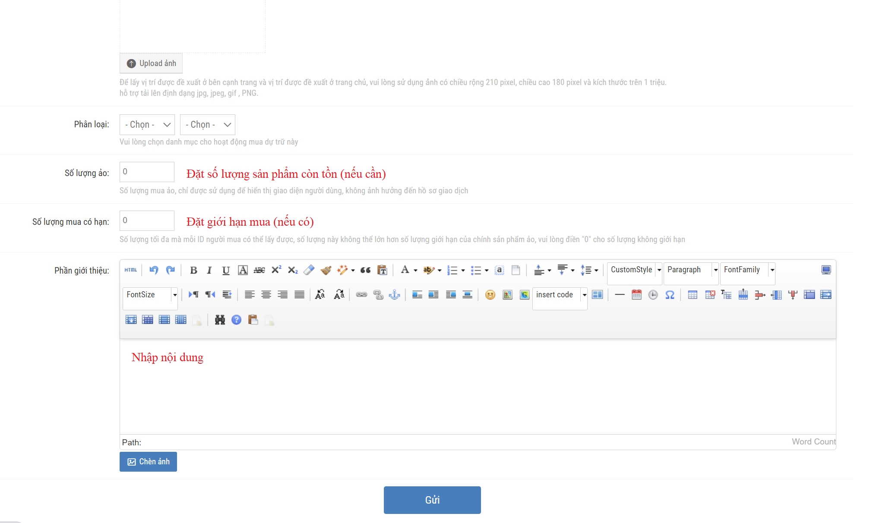Screen dimensions: 886x523
Task: Click the Upload ảnh button
Action: point(151,63)
